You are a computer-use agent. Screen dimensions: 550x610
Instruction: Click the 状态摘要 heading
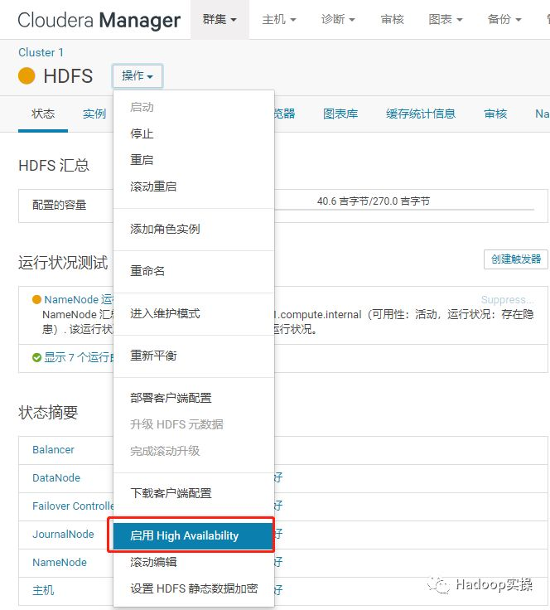click(x=48, y=413)
